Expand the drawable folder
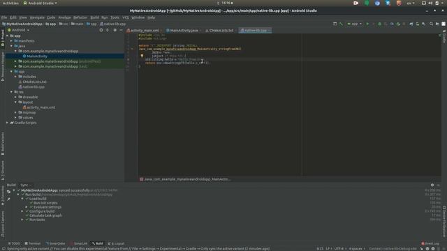The width and height of the screenshot is (447, 251). (x=15, y=98)
